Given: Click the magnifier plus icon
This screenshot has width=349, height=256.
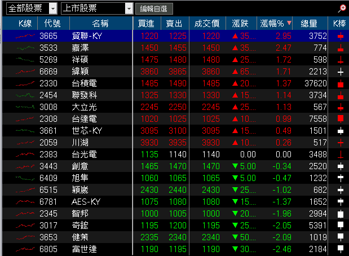Looking at the screenshot, I should 342,8.
